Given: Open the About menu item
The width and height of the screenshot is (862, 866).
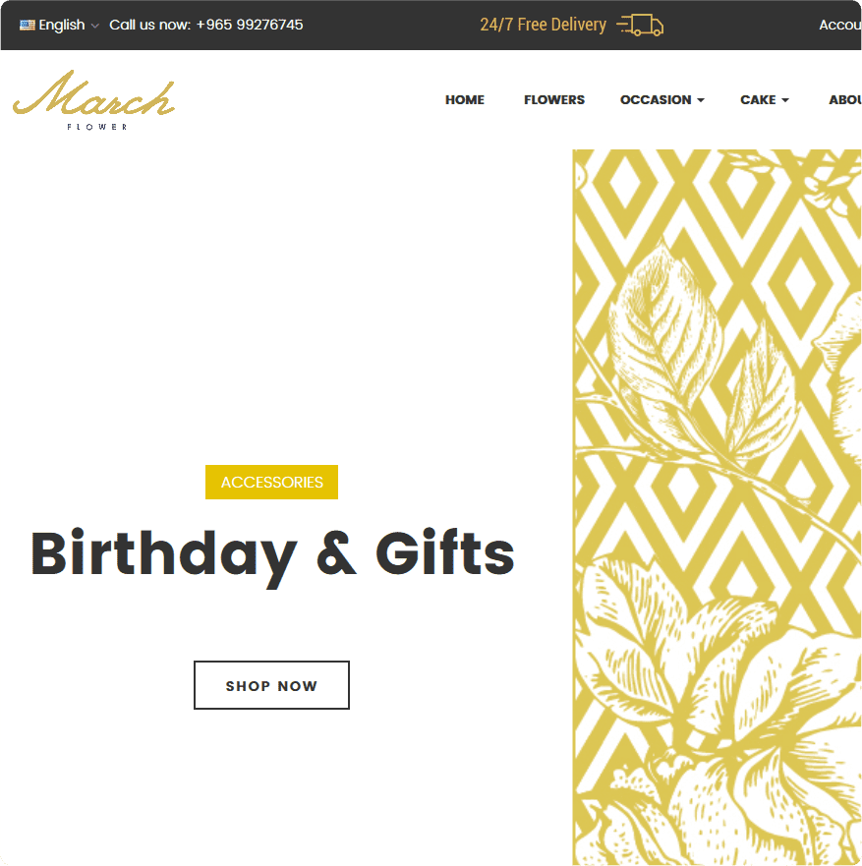Looking at the screenshot, I should (x=845, y=100).
